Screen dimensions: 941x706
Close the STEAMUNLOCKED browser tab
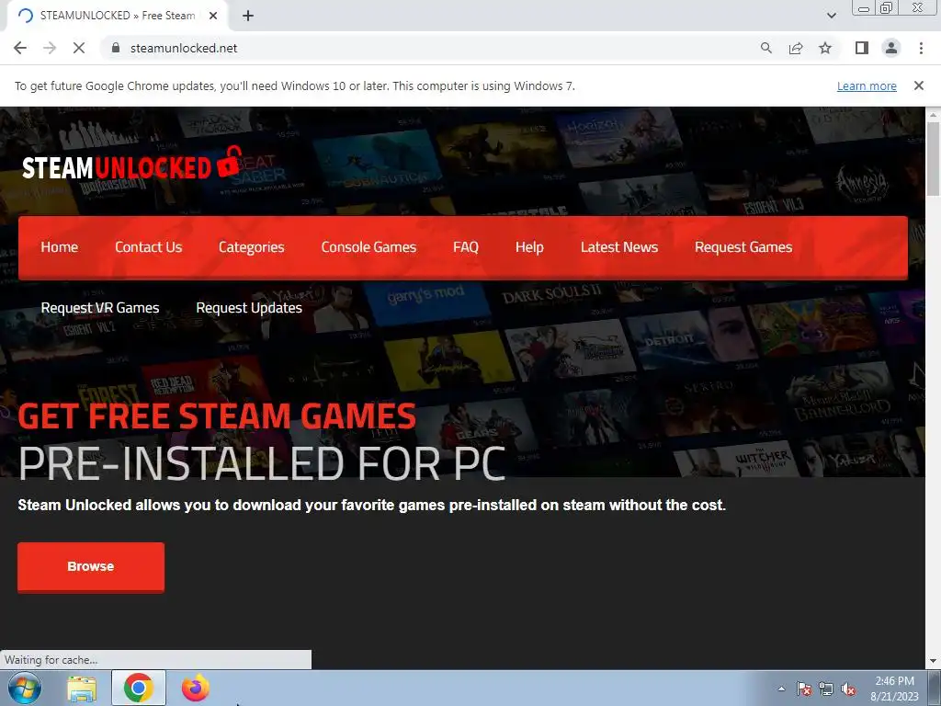coord(213,16)
